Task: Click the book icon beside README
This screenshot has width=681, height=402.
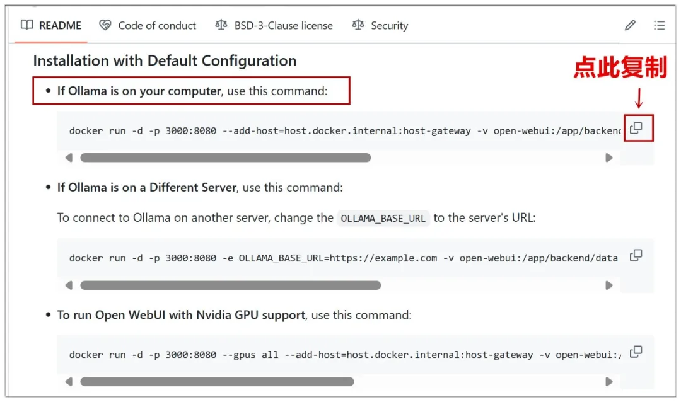Action: coord(26,25)
